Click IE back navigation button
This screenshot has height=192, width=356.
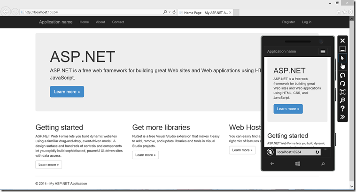pyautogui.click(x=6, y=12)
